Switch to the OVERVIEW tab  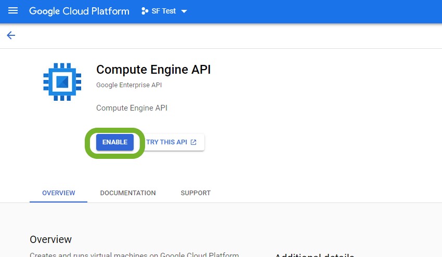pyautogui.click(x=59, y=193)
